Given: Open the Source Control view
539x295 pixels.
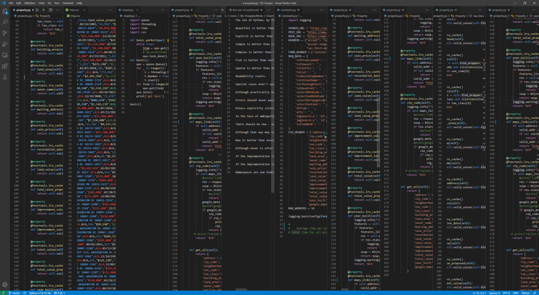Looking at the screenshot, I should tap(5, 33).
